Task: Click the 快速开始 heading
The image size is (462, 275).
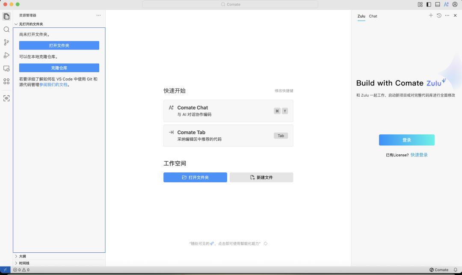Action: 175,91
